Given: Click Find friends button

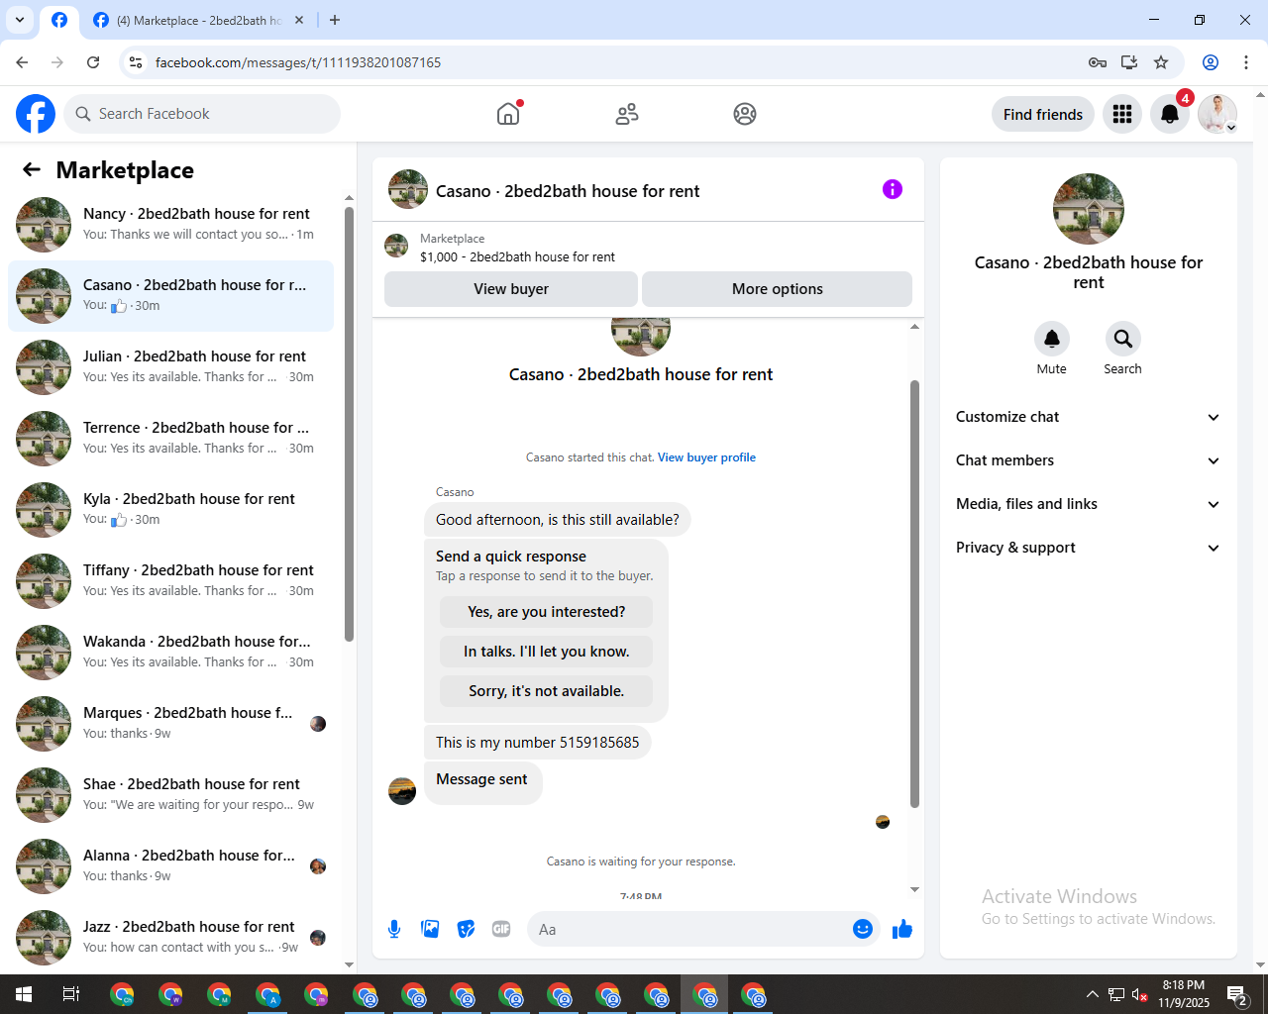Looking at the screenshot, I should tap(1043, 114).
